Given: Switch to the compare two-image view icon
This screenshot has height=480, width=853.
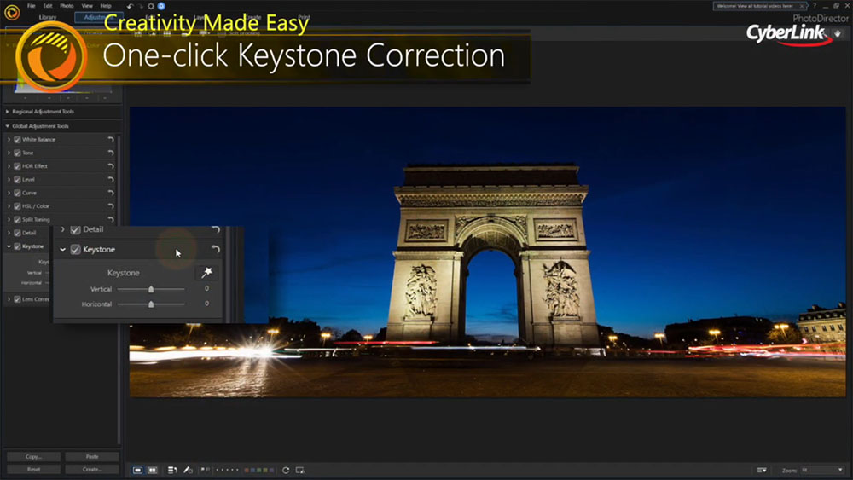Looking at the screenshot, I should pos(153,470).
